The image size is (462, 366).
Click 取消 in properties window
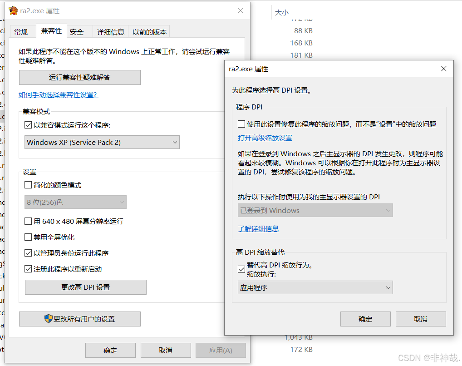(166, 351)
